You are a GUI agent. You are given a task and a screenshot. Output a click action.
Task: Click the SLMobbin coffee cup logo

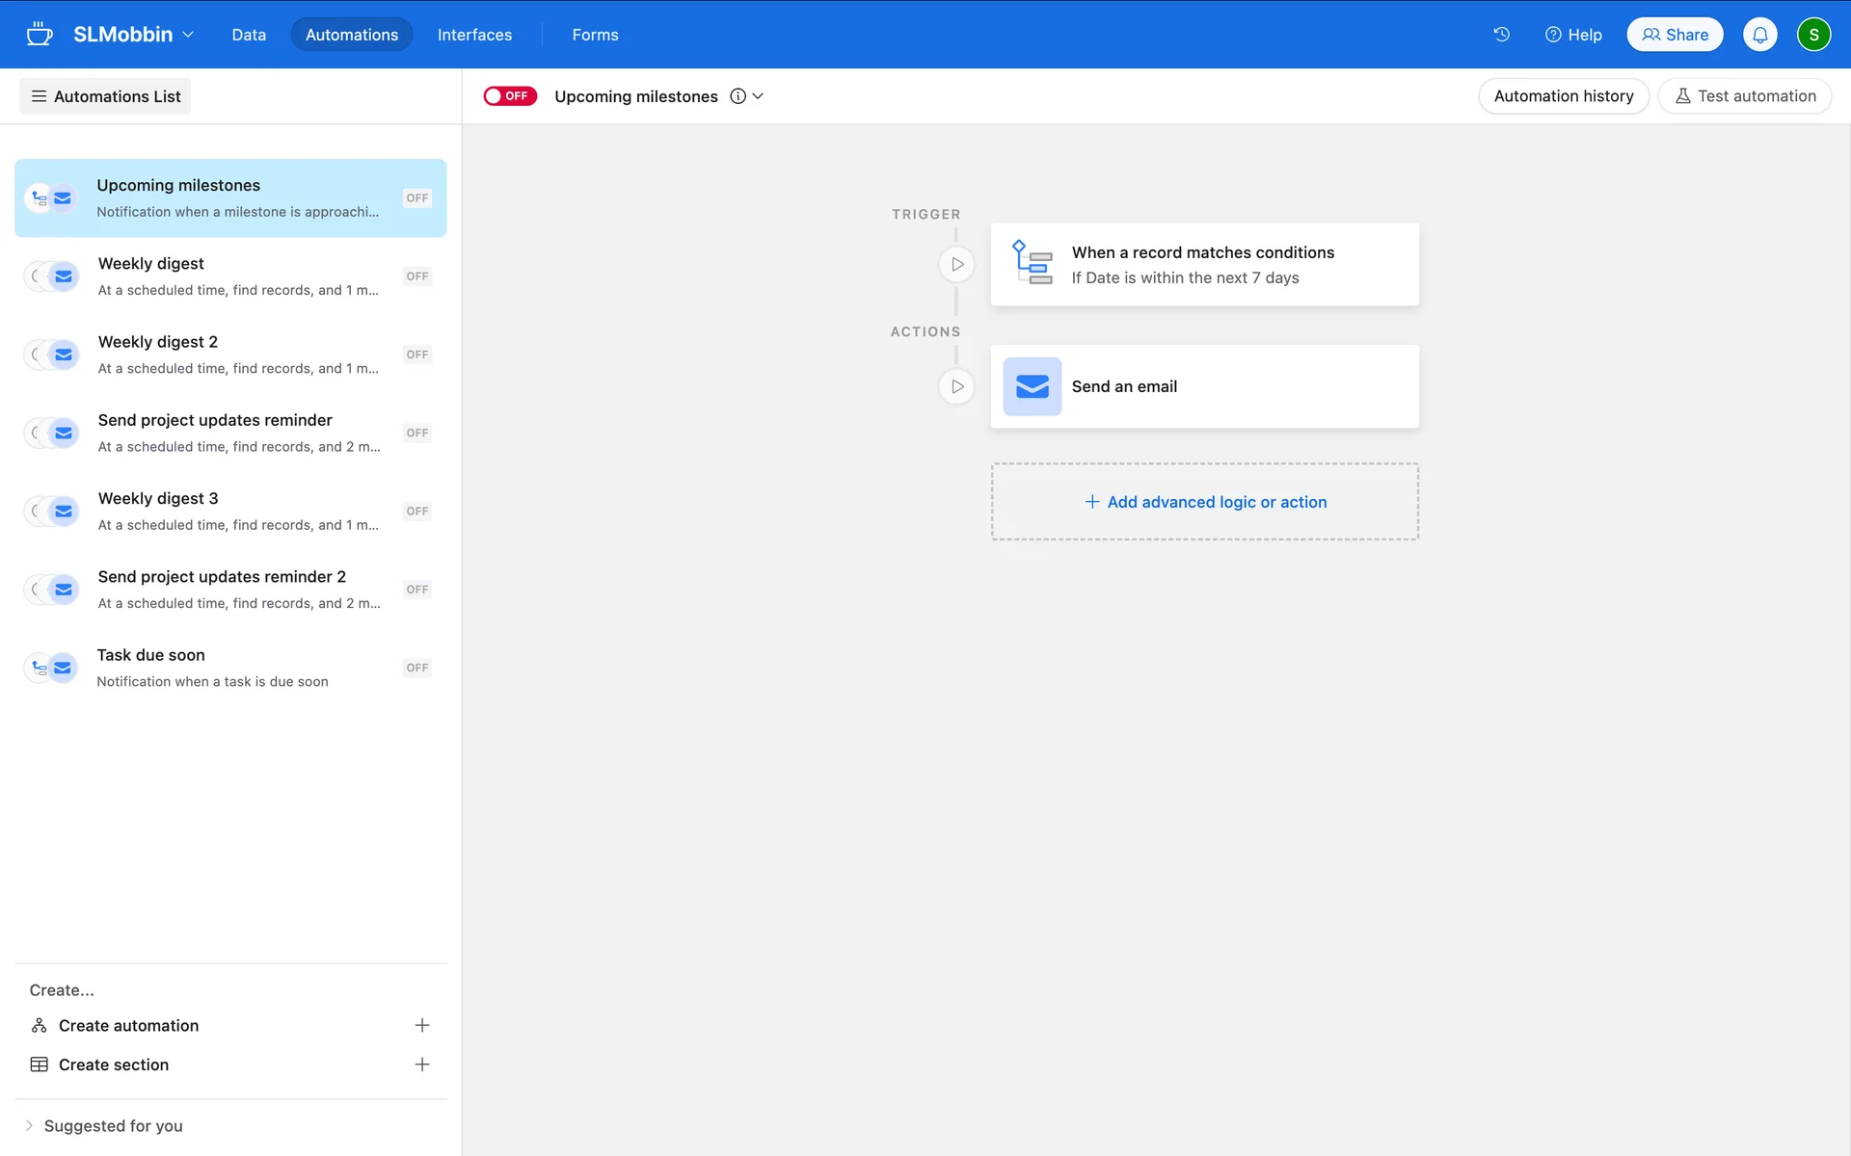tap(40, 35)
